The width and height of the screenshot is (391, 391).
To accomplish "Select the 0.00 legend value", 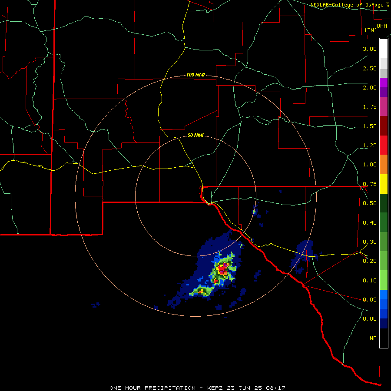I will click(370, 319).
